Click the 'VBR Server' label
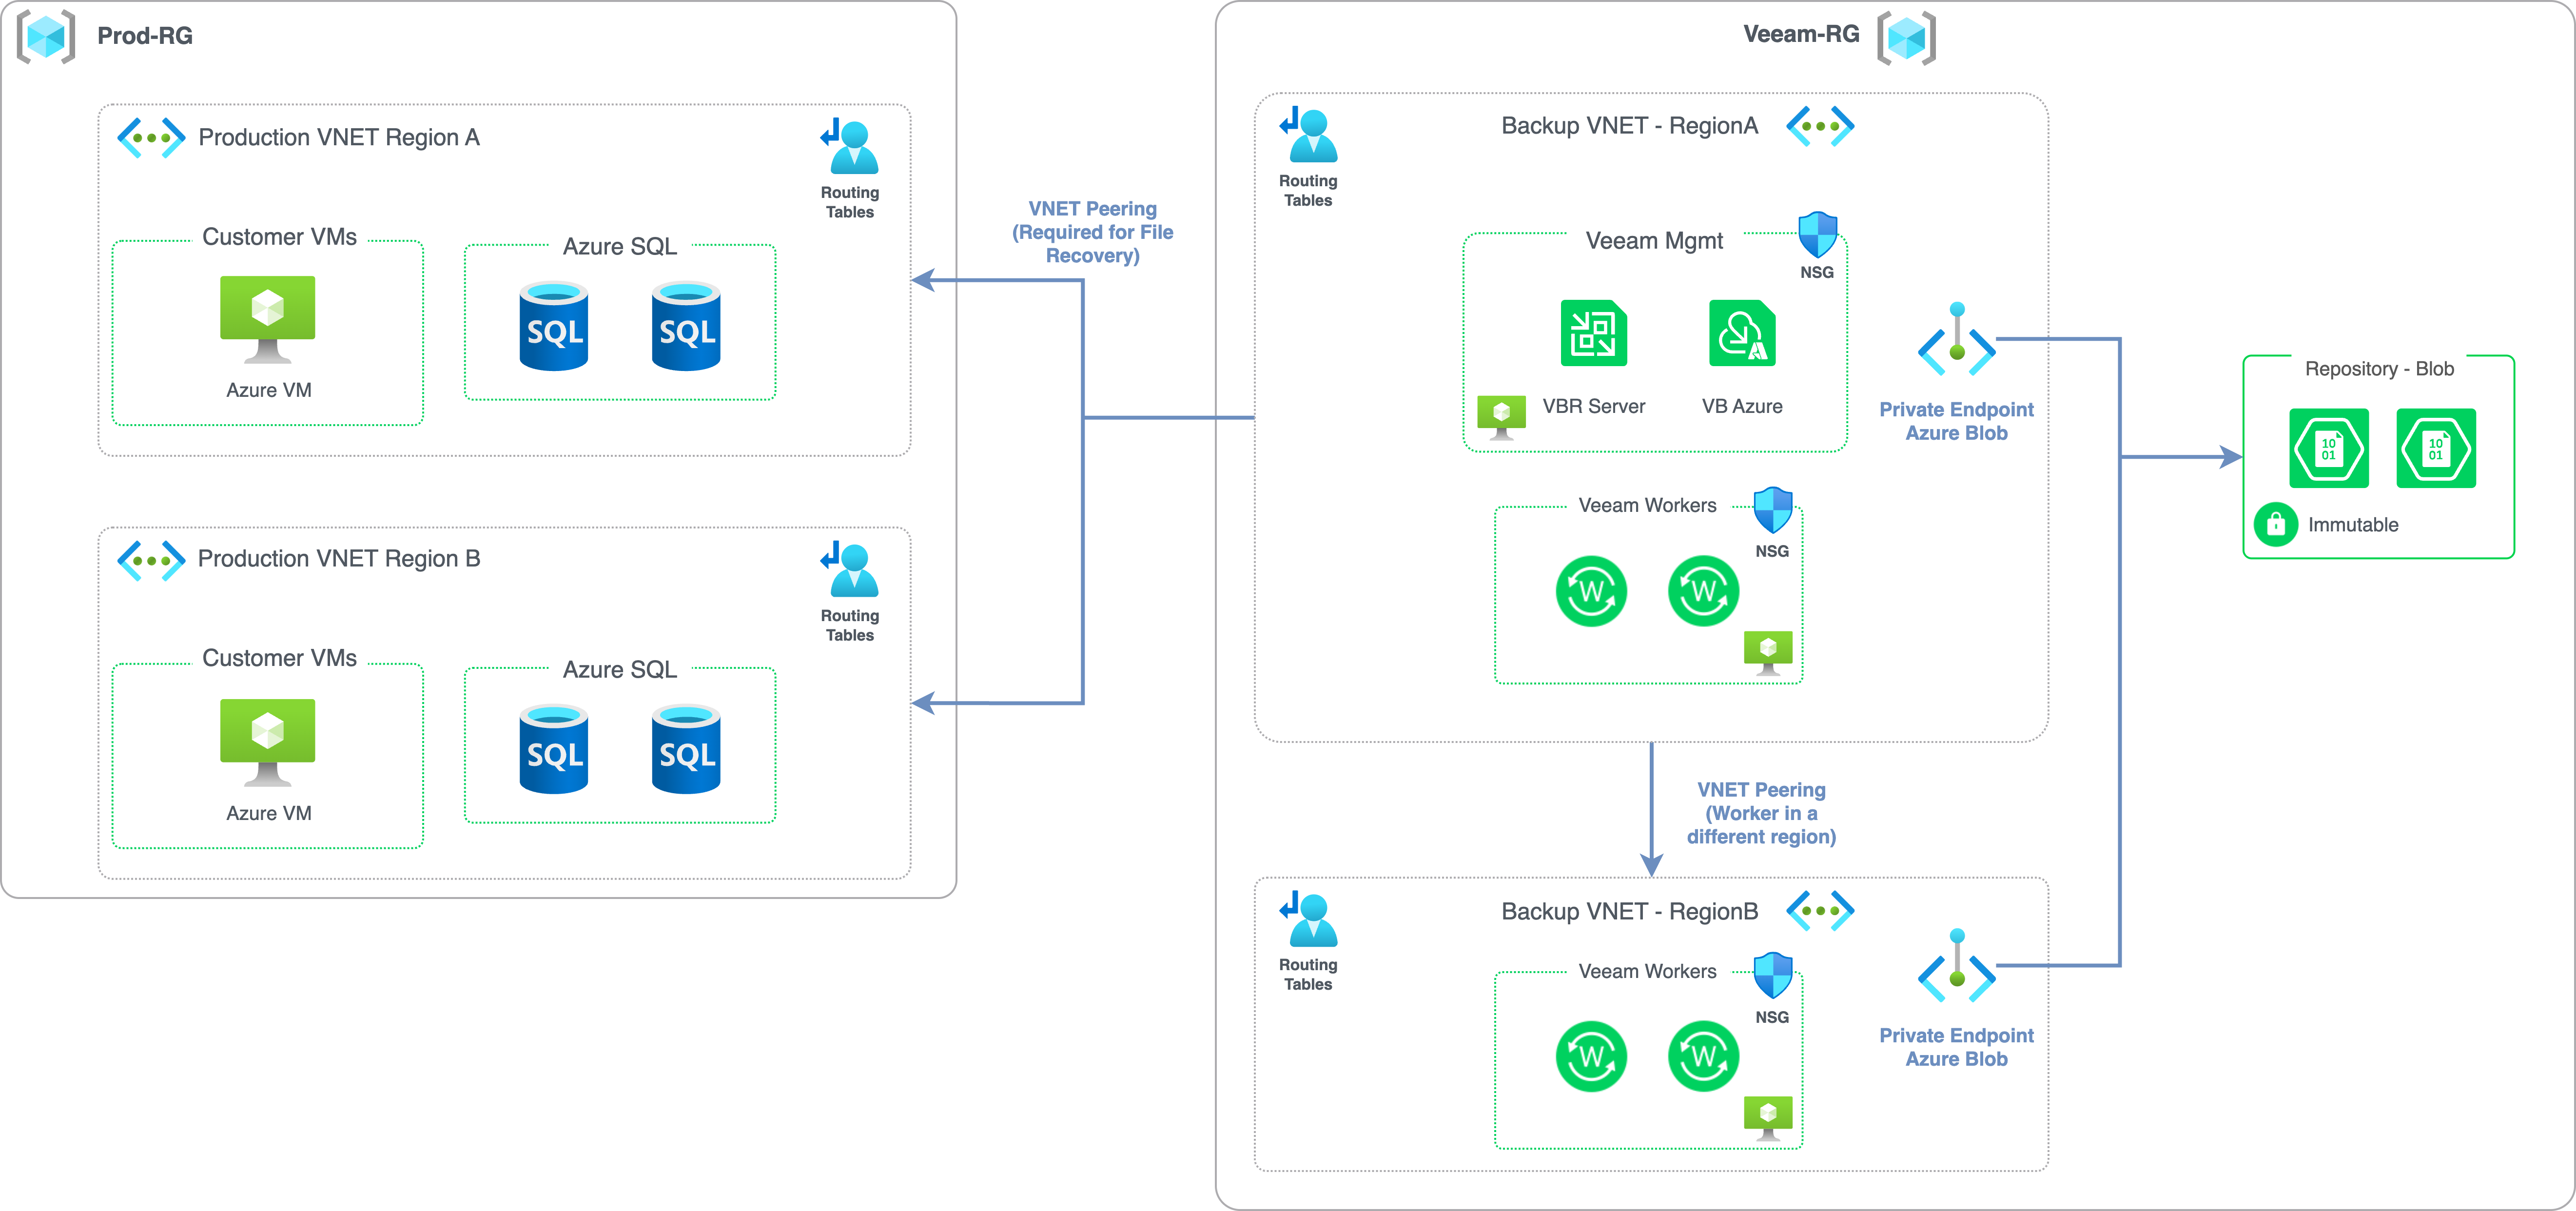 pyautogui.click(x=1593, y=406)
